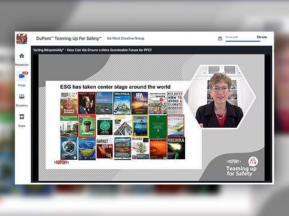289x216 pixels.
Task: Click the Bill Gates Climate Disaster book cover
Action: 175,103
